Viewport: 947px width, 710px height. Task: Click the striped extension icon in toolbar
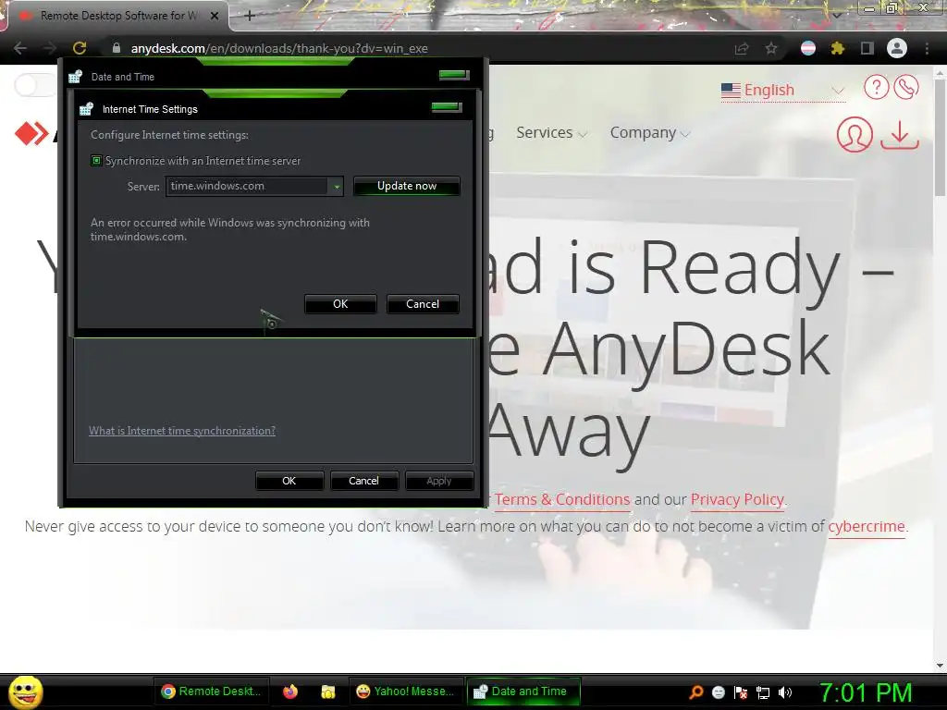click(808, 48)
